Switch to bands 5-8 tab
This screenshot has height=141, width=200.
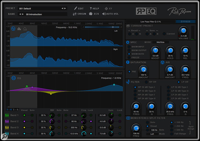(x=15, y=110)
